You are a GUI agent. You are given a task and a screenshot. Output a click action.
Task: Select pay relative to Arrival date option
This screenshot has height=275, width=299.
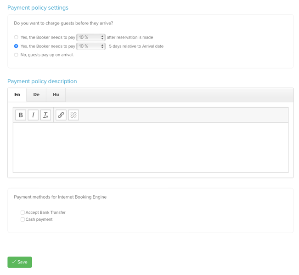pos(16,46)
